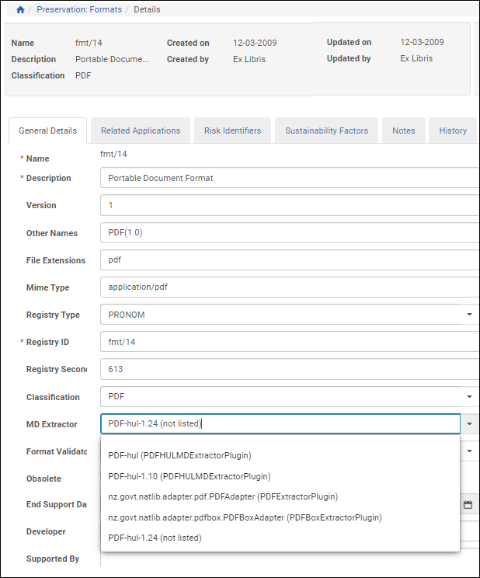This screenshot has width=480, height=578.
Task: Click the File Extensions input field
Action: (x=287, y=260)
